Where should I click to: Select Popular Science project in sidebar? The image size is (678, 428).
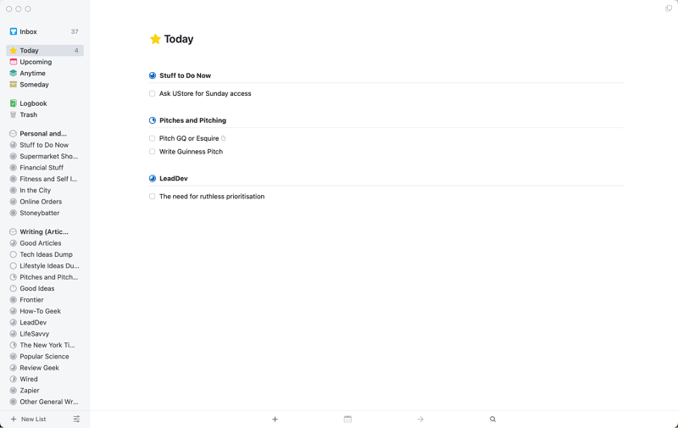(x=45, y=356)
